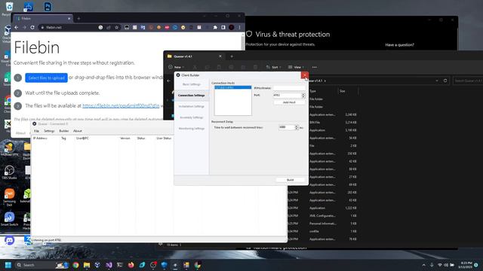Image resolution: width=483 pixels, height=271 pixels.
Task: Click User@PC column header in Quasar
Action: click(x=82, y=139)
